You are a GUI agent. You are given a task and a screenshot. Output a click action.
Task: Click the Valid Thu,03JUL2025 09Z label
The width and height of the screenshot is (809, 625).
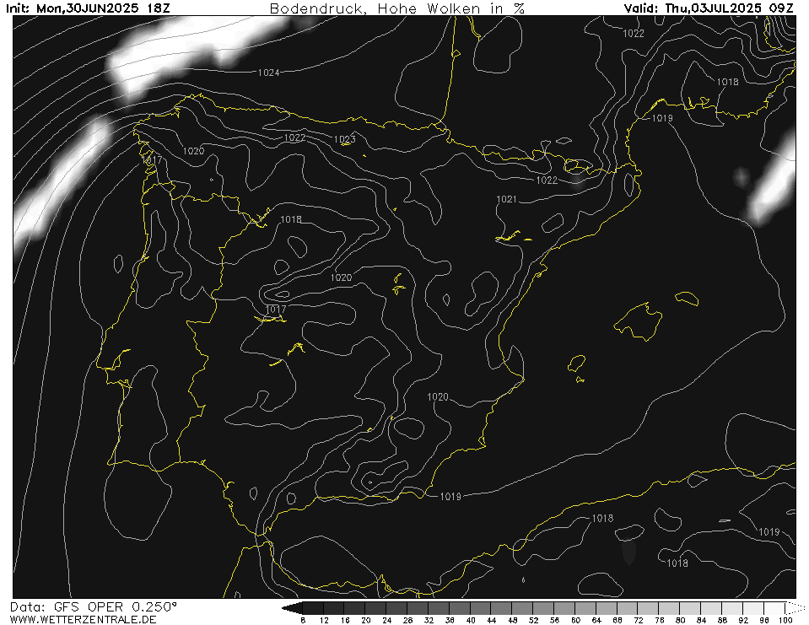[709, 8]
